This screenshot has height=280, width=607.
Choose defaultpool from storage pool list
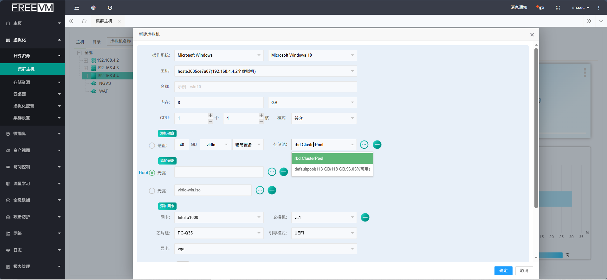[x=332, y=169]
